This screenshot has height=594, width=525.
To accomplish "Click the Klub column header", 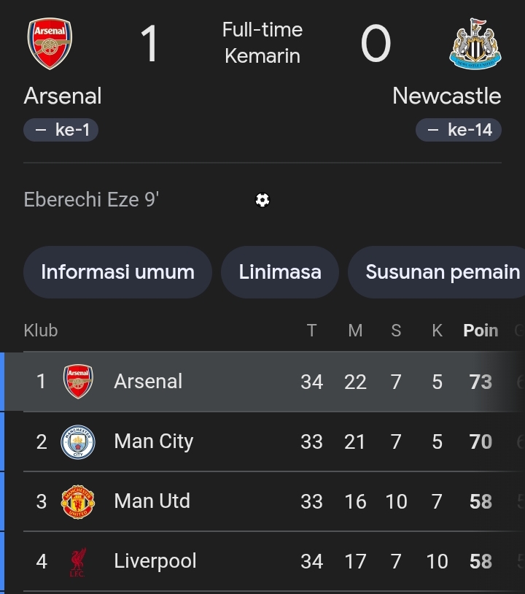I will 41,331.
